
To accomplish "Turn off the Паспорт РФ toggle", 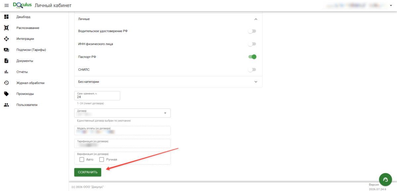I will point(252,57).
